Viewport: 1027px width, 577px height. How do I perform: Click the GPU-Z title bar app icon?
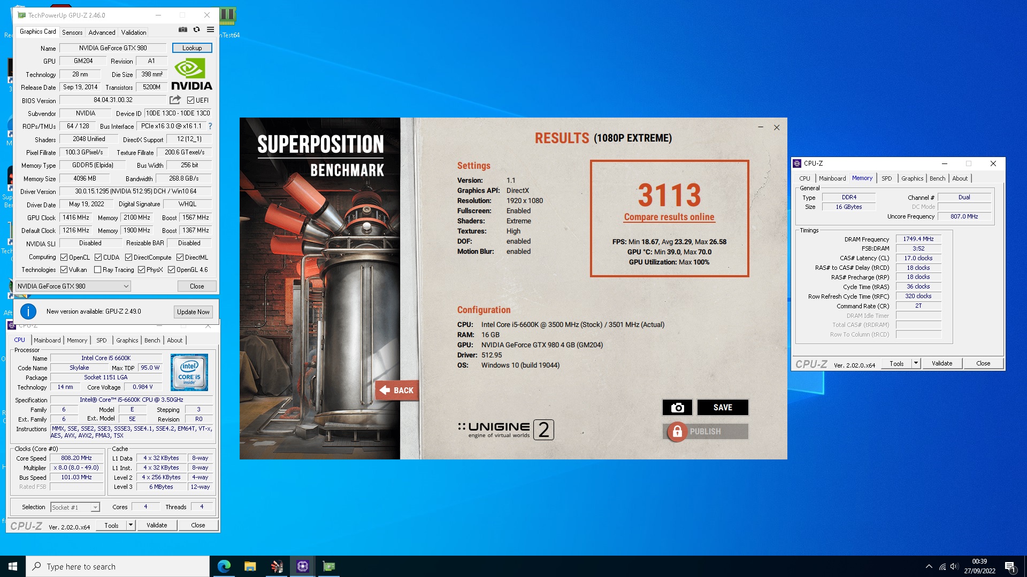[22, 15]
